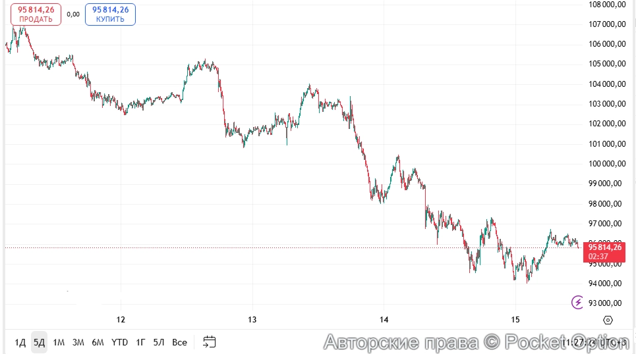Switch to the 3М time range
Screen dimensions: 636x354
coord(78,342)
